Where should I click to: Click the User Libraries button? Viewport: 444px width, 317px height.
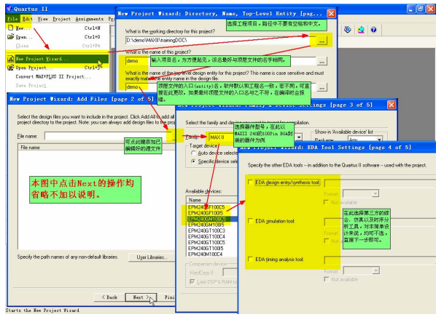(x=152, y=257)
